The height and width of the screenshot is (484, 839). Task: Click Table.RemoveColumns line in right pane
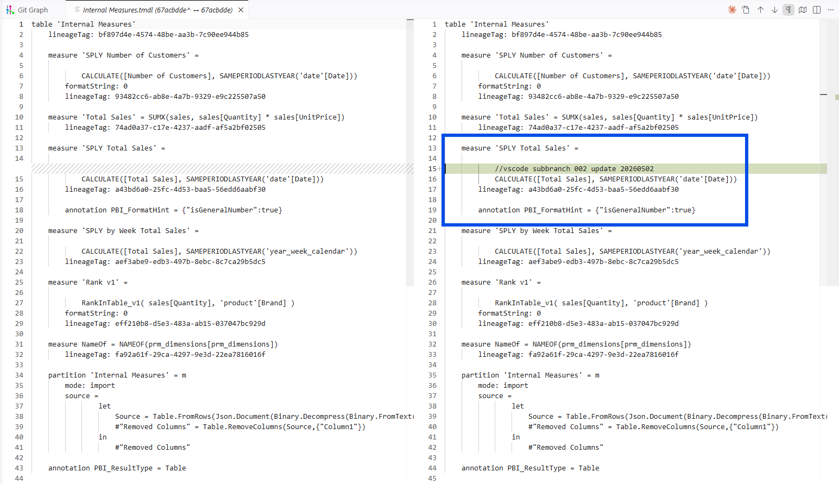(653, 427)
